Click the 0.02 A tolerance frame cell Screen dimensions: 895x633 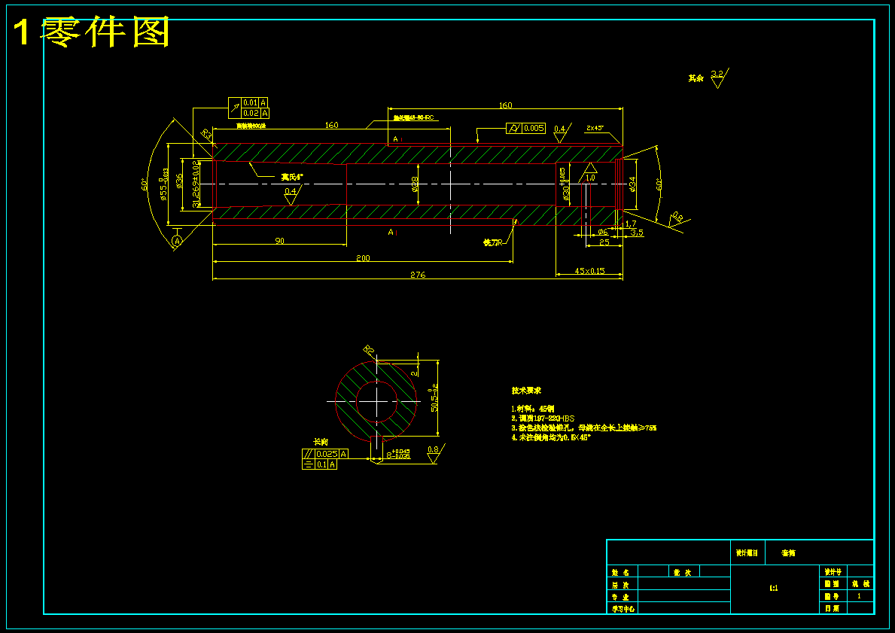tap(255, 113)
